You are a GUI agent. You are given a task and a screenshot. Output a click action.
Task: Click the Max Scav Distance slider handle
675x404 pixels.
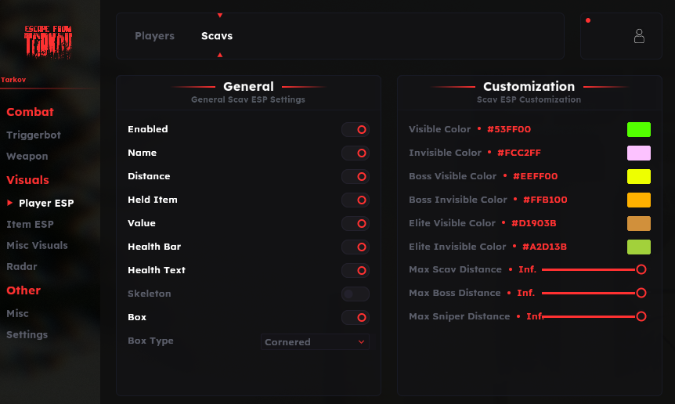[x=641, y=269]
